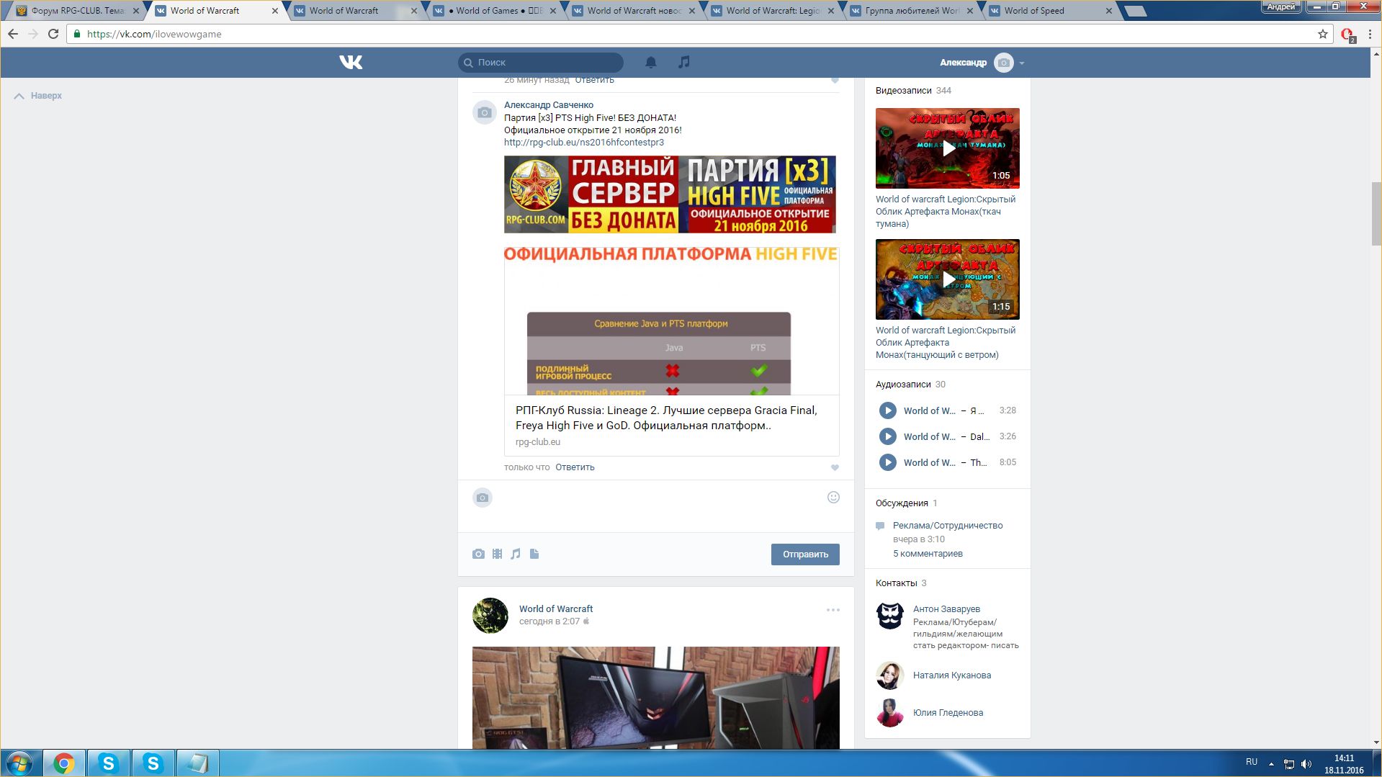The width and height of the screenshot is (1382, 777).
Task: Open Монах(ткач тумана) video title link
Action: [946, 212]
